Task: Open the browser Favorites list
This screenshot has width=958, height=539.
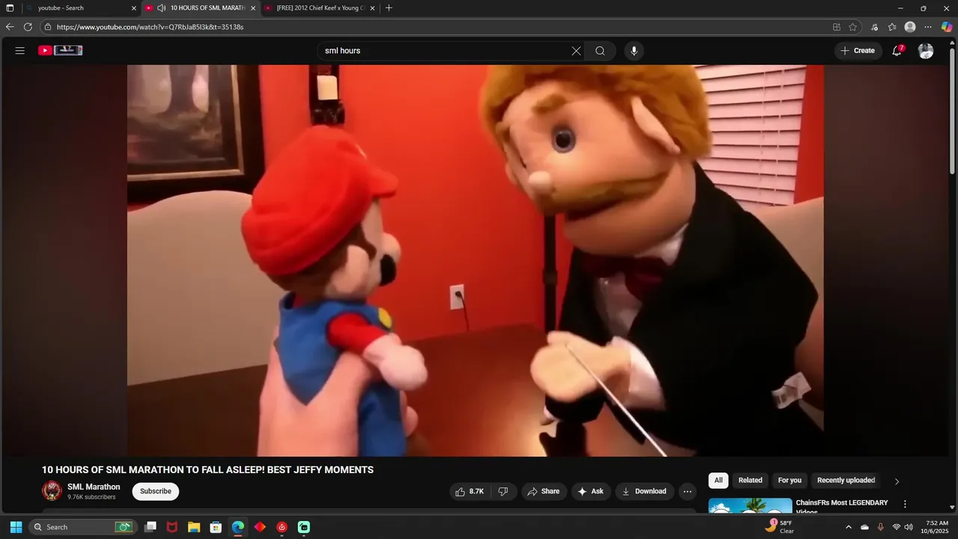Action: (x=892, y=27)
